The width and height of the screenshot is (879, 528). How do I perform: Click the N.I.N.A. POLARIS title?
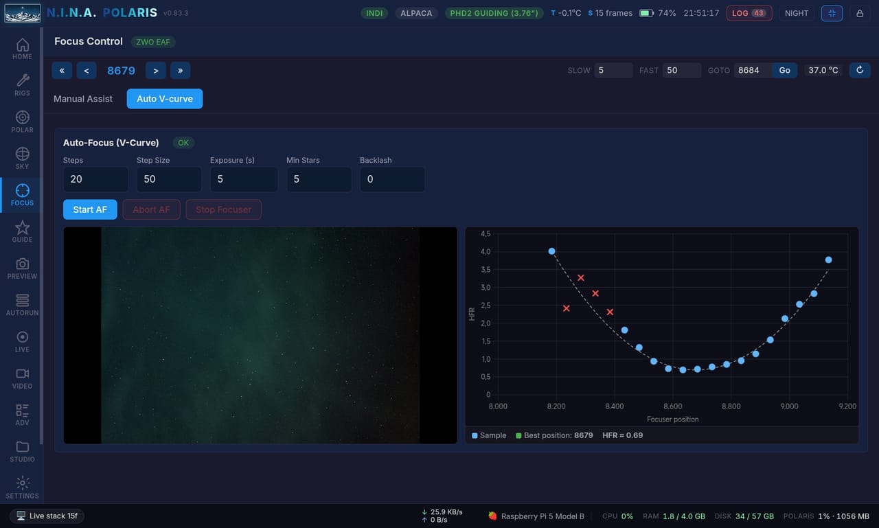coord(102,13)
